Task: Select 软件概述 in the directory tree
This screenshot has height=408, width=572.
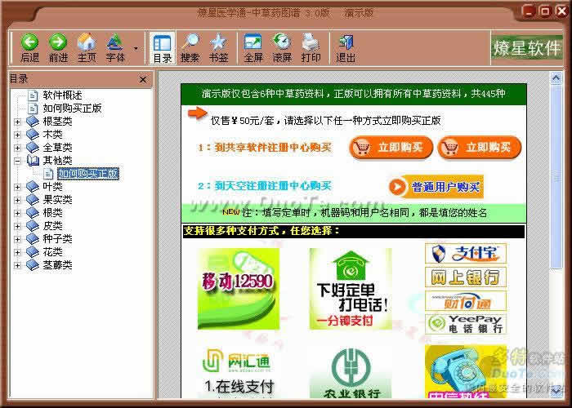Action: (x=64, y=95)
